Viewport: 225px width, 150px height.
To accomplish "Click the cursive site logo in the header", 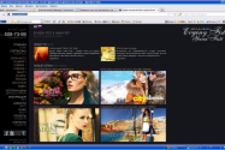I will point(204,34).
